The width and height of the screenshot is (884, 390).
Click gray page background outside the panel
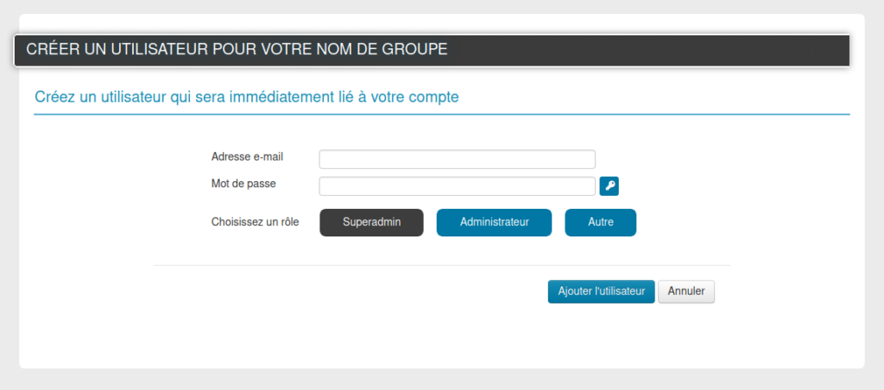(442, 380)
